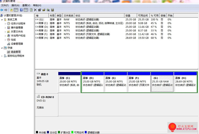Click the Up one level folder icon
199x134 pixels.
[12, 10]
